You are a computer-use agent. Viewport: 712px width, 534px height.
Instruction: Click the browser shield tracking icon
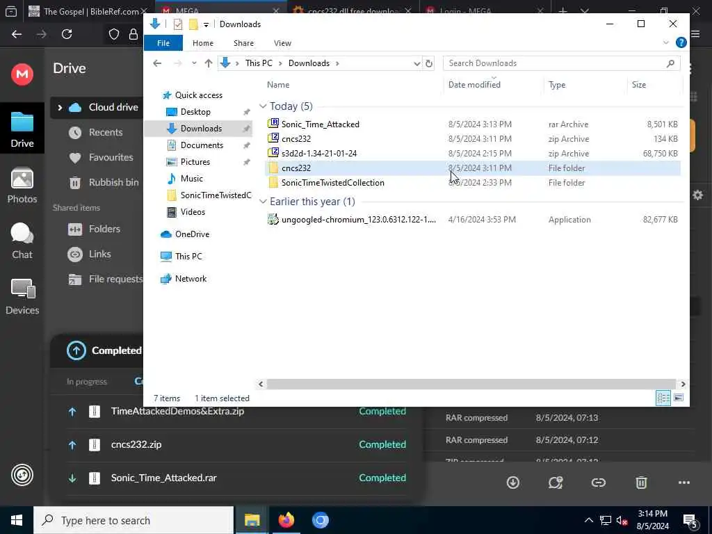coord(113,34)
